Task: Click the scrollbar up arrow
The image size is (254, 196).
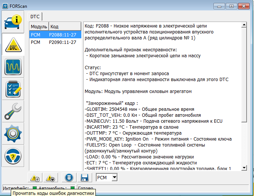Action: pos(244,25)
